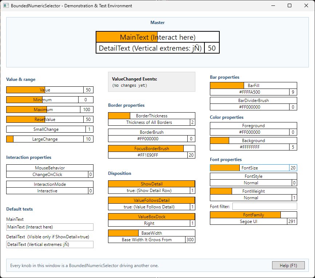The width and height of the screenshot is (315, 278).
Task: Click the Right detail row under ValueBoxDock
Action: pos(149,223)
